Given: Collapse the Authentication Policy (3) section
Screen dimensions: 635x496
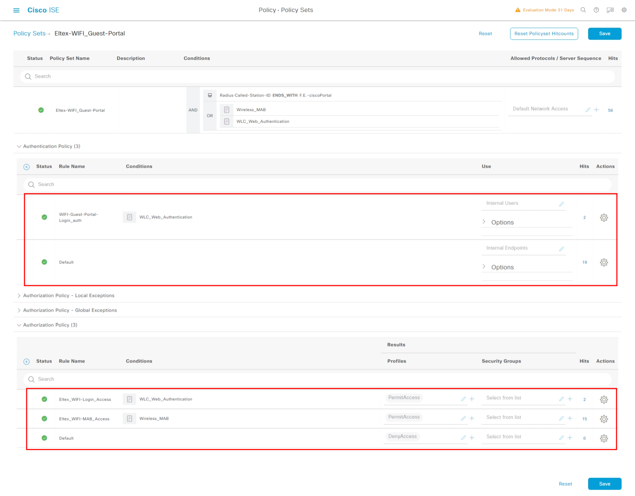Looking at the screenshot, I should coord(19,147).
